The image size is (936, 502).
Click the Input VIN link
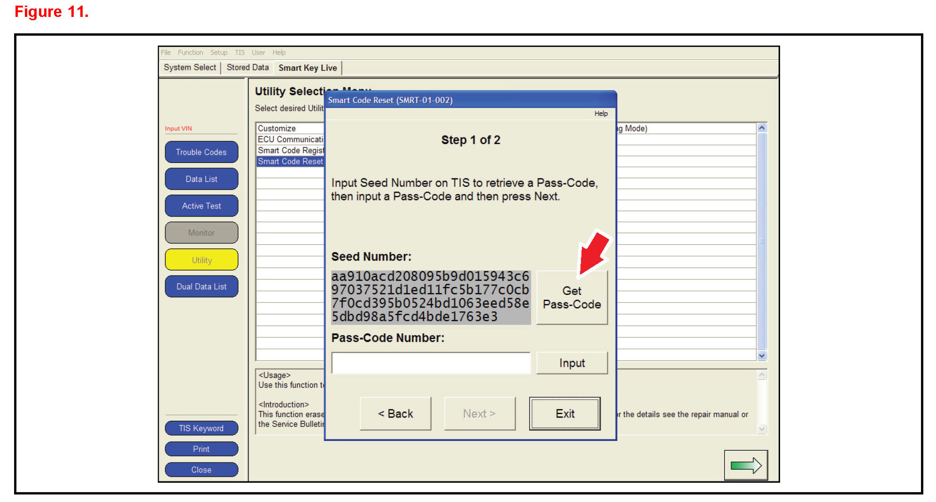click(178, 129)
